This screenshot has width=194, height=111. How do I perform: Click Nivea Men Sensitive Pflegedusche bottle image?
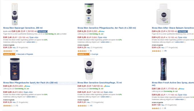click(89, 14)
